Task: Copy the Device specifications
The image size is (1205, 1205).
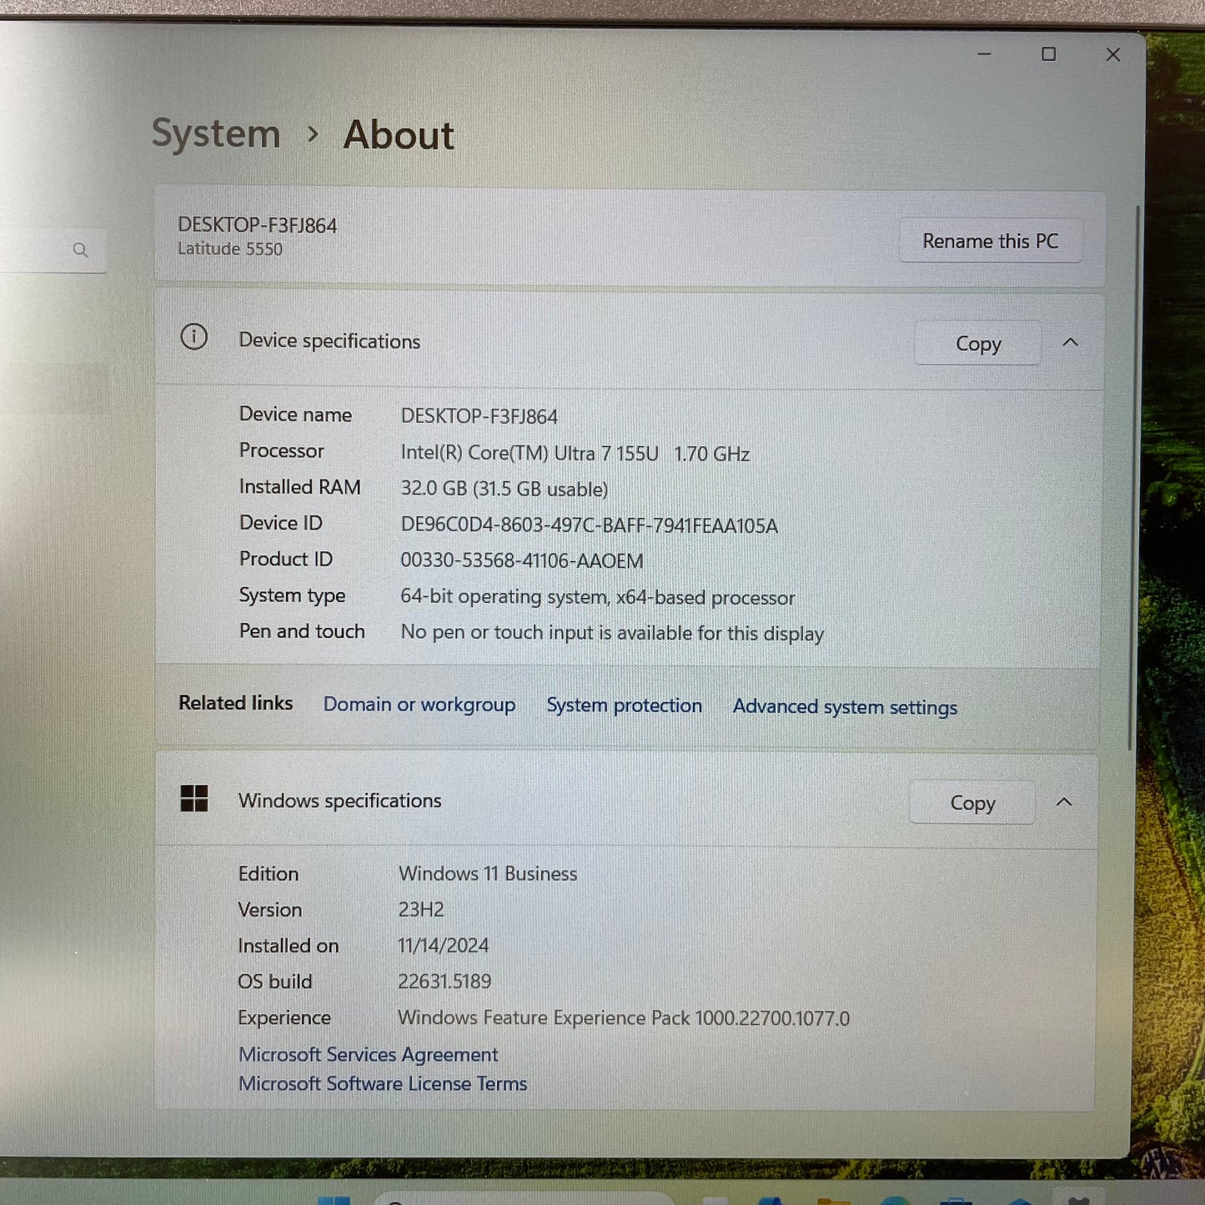Action: tap(977, 343)
